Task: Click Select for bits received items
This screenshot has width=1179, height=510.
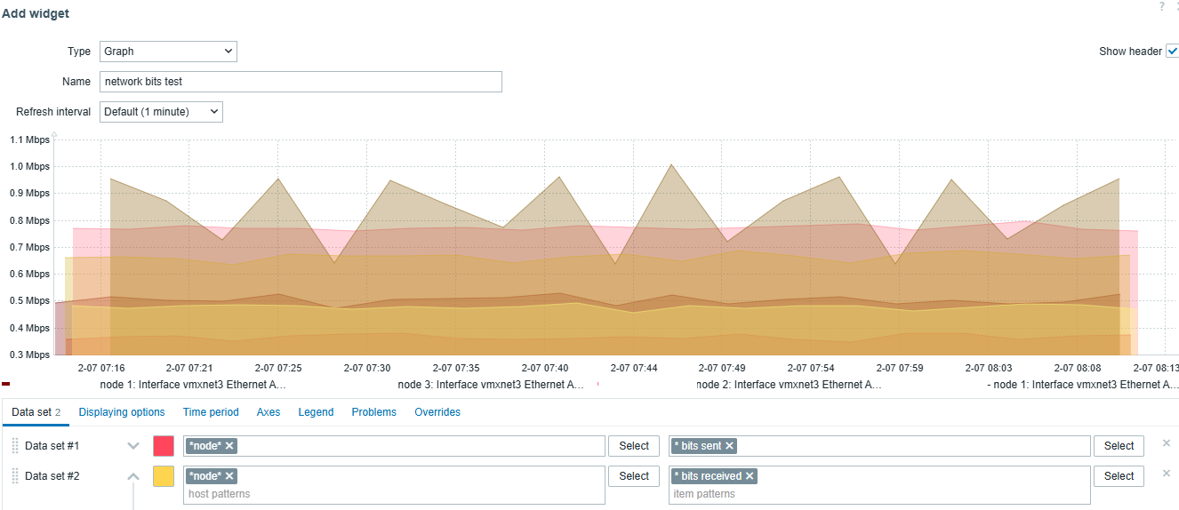Action: coord(1119,476)
